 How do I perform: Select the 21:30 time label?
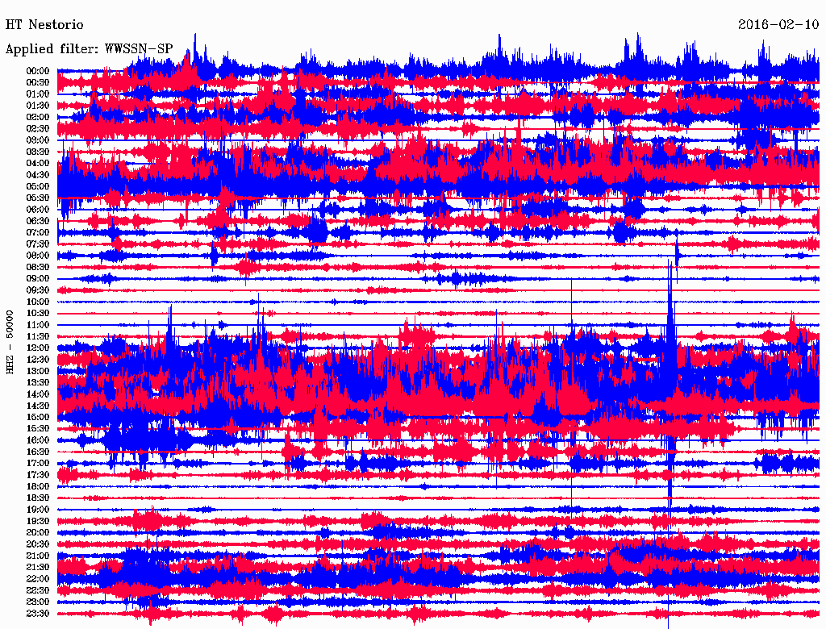[38, 567]
